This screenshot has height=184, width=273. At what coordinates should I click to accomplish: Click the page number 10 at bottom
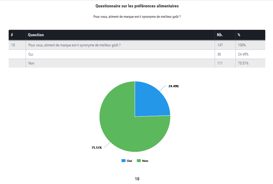pos(137,179)
